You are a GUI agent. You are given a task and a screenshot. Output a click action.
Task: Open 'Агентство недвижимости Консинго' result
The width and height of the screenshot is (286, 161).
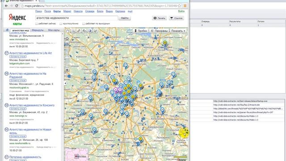pyautogui.click(x=32, y=105)
